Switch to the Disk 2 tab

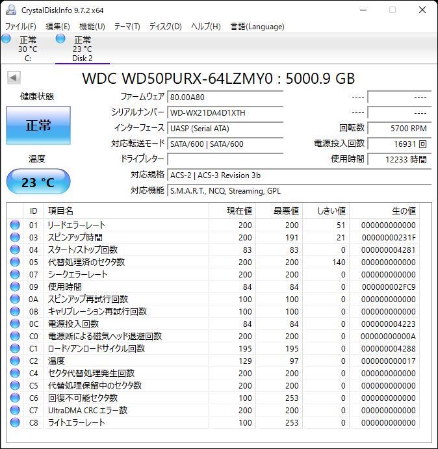point(83,49)
